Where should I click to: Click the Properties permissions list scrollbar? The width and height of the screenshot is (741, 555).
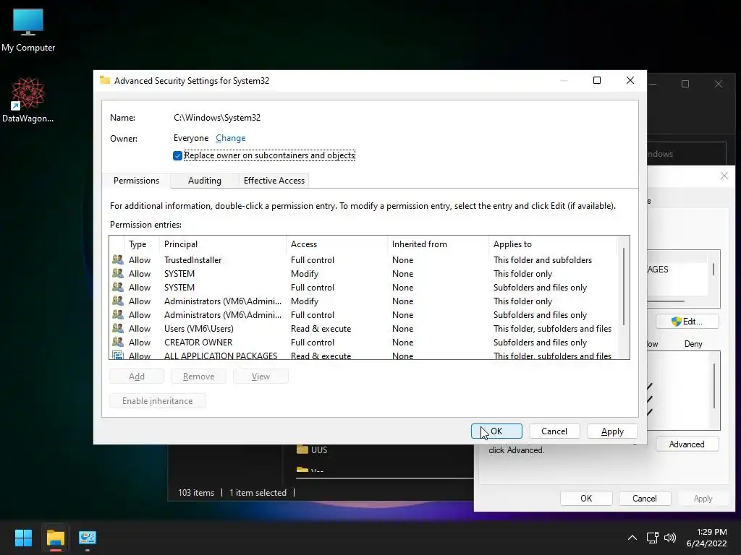pos(714,386)
